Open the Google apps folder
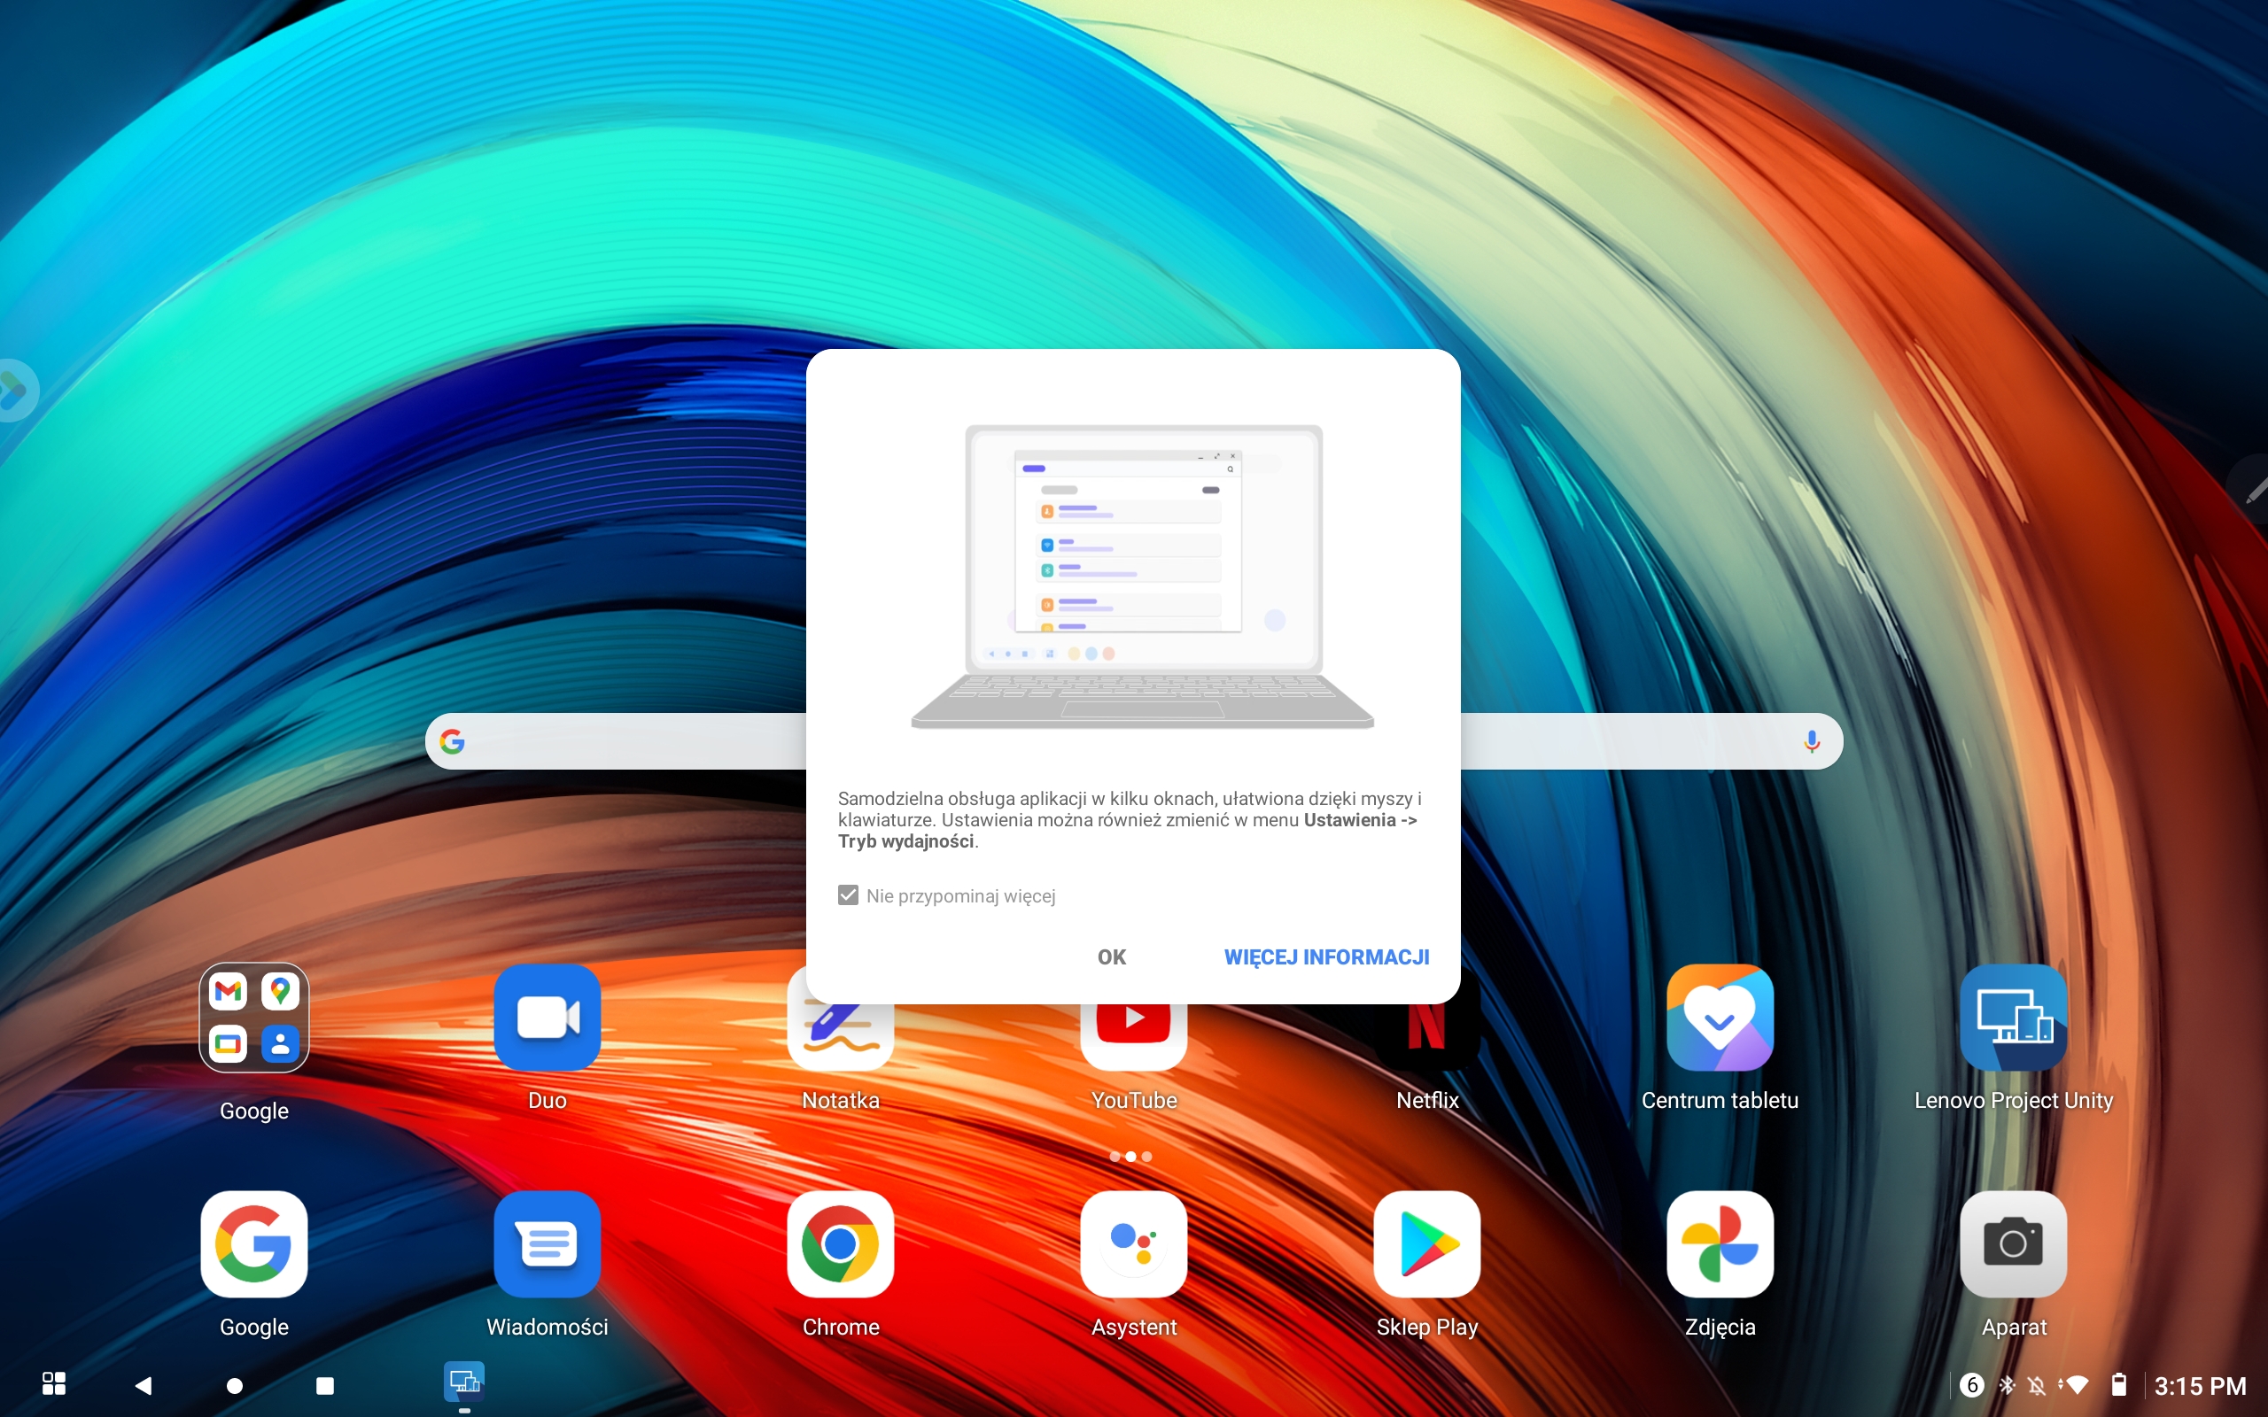Viewport: 2268px width, 1417px height. click(254, 1018)
